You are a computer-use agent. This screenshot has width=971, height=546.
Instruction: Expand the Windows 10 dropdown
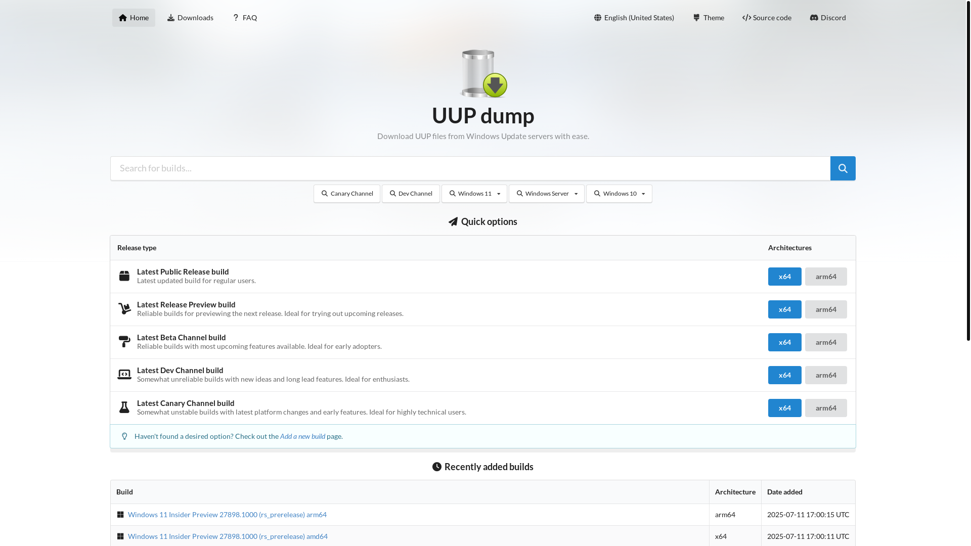619,194
